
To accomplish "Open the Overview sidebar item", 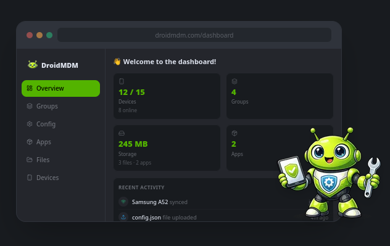I will (60, 88).
